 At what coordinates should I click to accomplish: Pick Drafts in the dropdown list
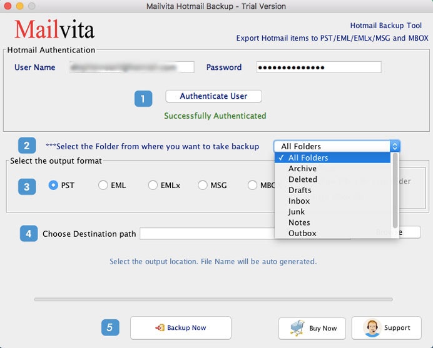point(332,190)
